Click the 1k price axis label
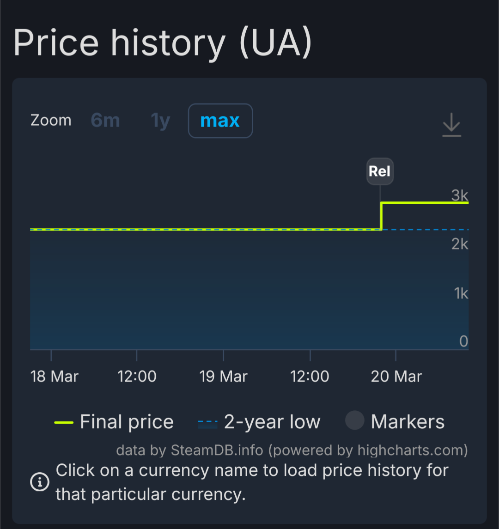This screenshot has width=499, height=529. 461,293
